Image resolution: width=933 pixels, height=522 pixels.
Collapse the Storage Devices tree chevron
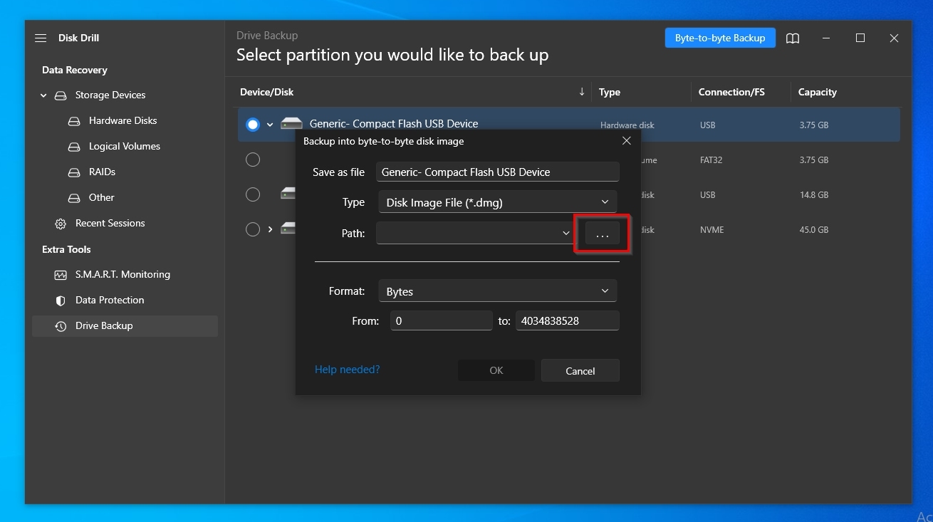tap(43, 95)
